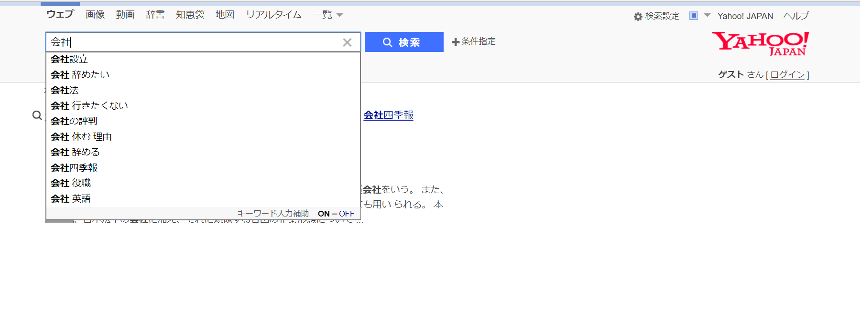This screenshot has height=309, width=860.
Task: Open the ヘルプ link
Action: [796, 16]
